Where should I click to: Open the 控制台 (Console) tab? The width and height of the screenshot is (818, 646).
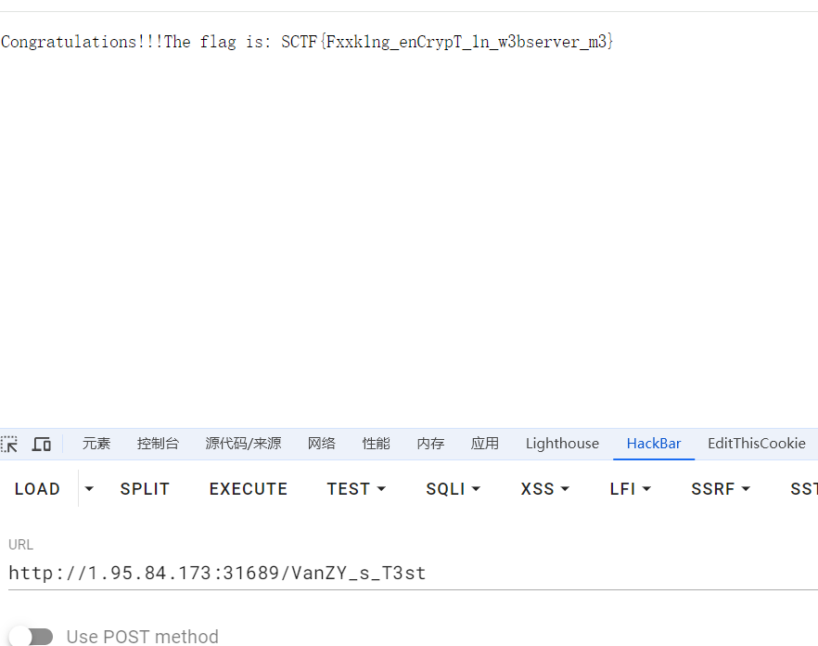pos(158,444)
